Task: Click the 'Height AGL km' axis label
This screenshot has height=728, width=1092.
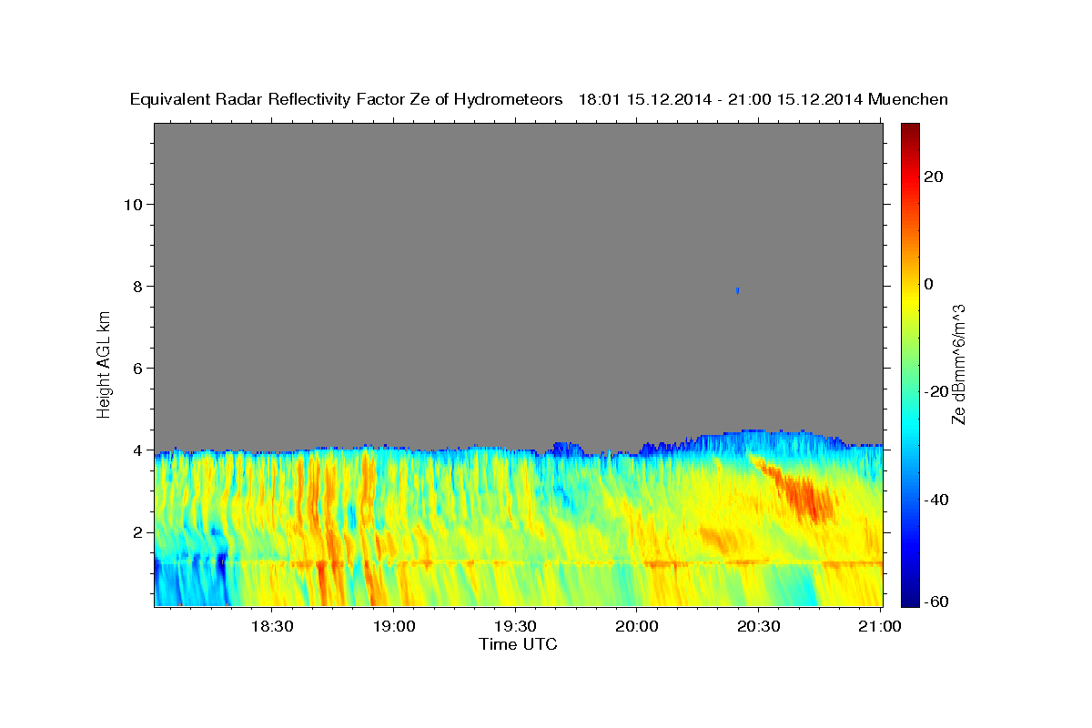Action: coord(104,363)
